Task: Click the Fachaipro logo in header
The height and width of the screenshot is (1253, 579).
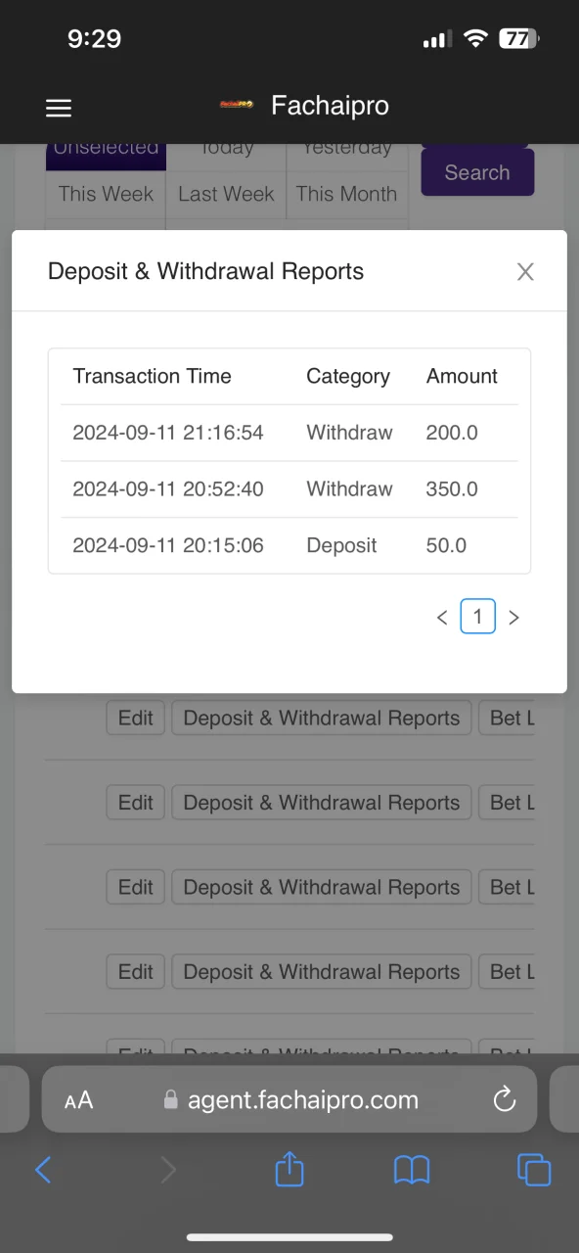Action: [x=237, y=105]
